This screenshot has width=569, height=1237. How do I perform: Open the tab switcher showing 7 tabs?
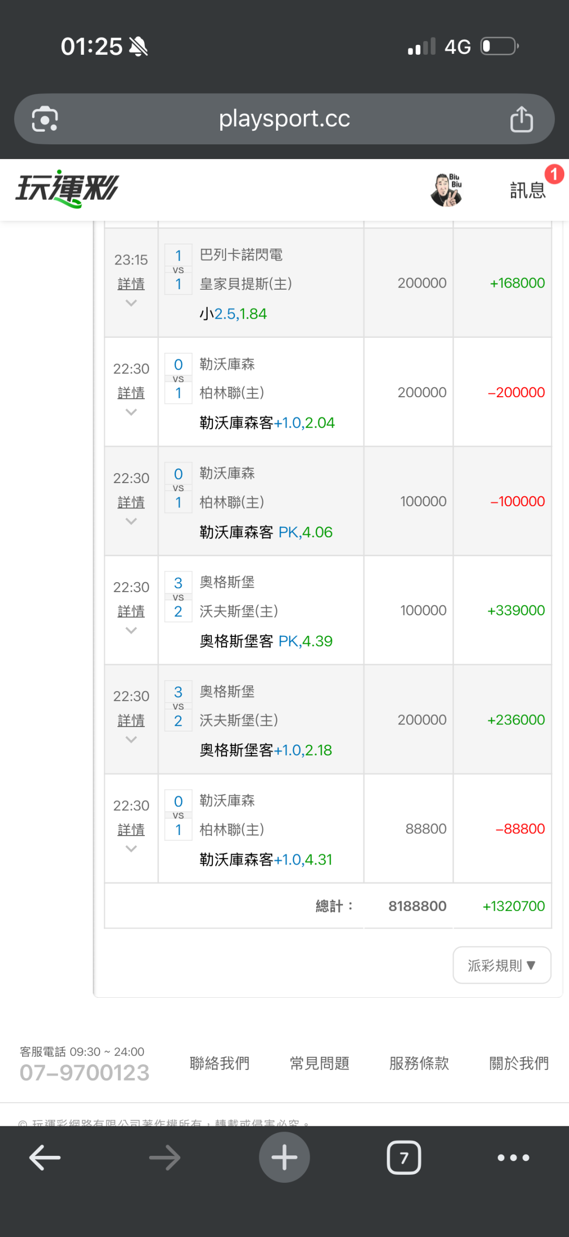point(404,1157)
